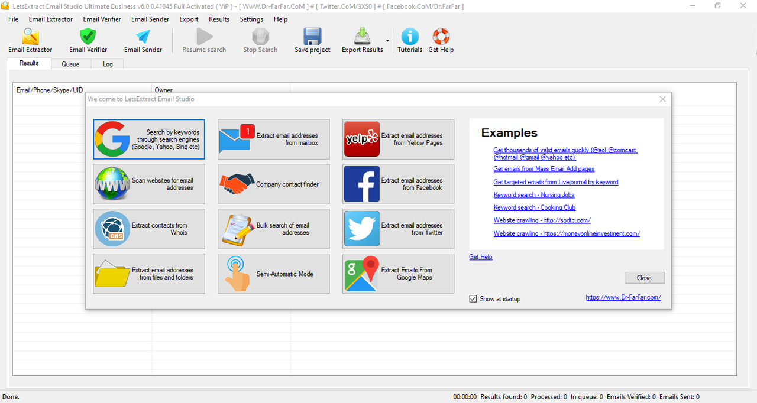The width and height of the screenshot is (757, 403).
Task: Minimize the LetsExtract window
Action: pos(692,6)
